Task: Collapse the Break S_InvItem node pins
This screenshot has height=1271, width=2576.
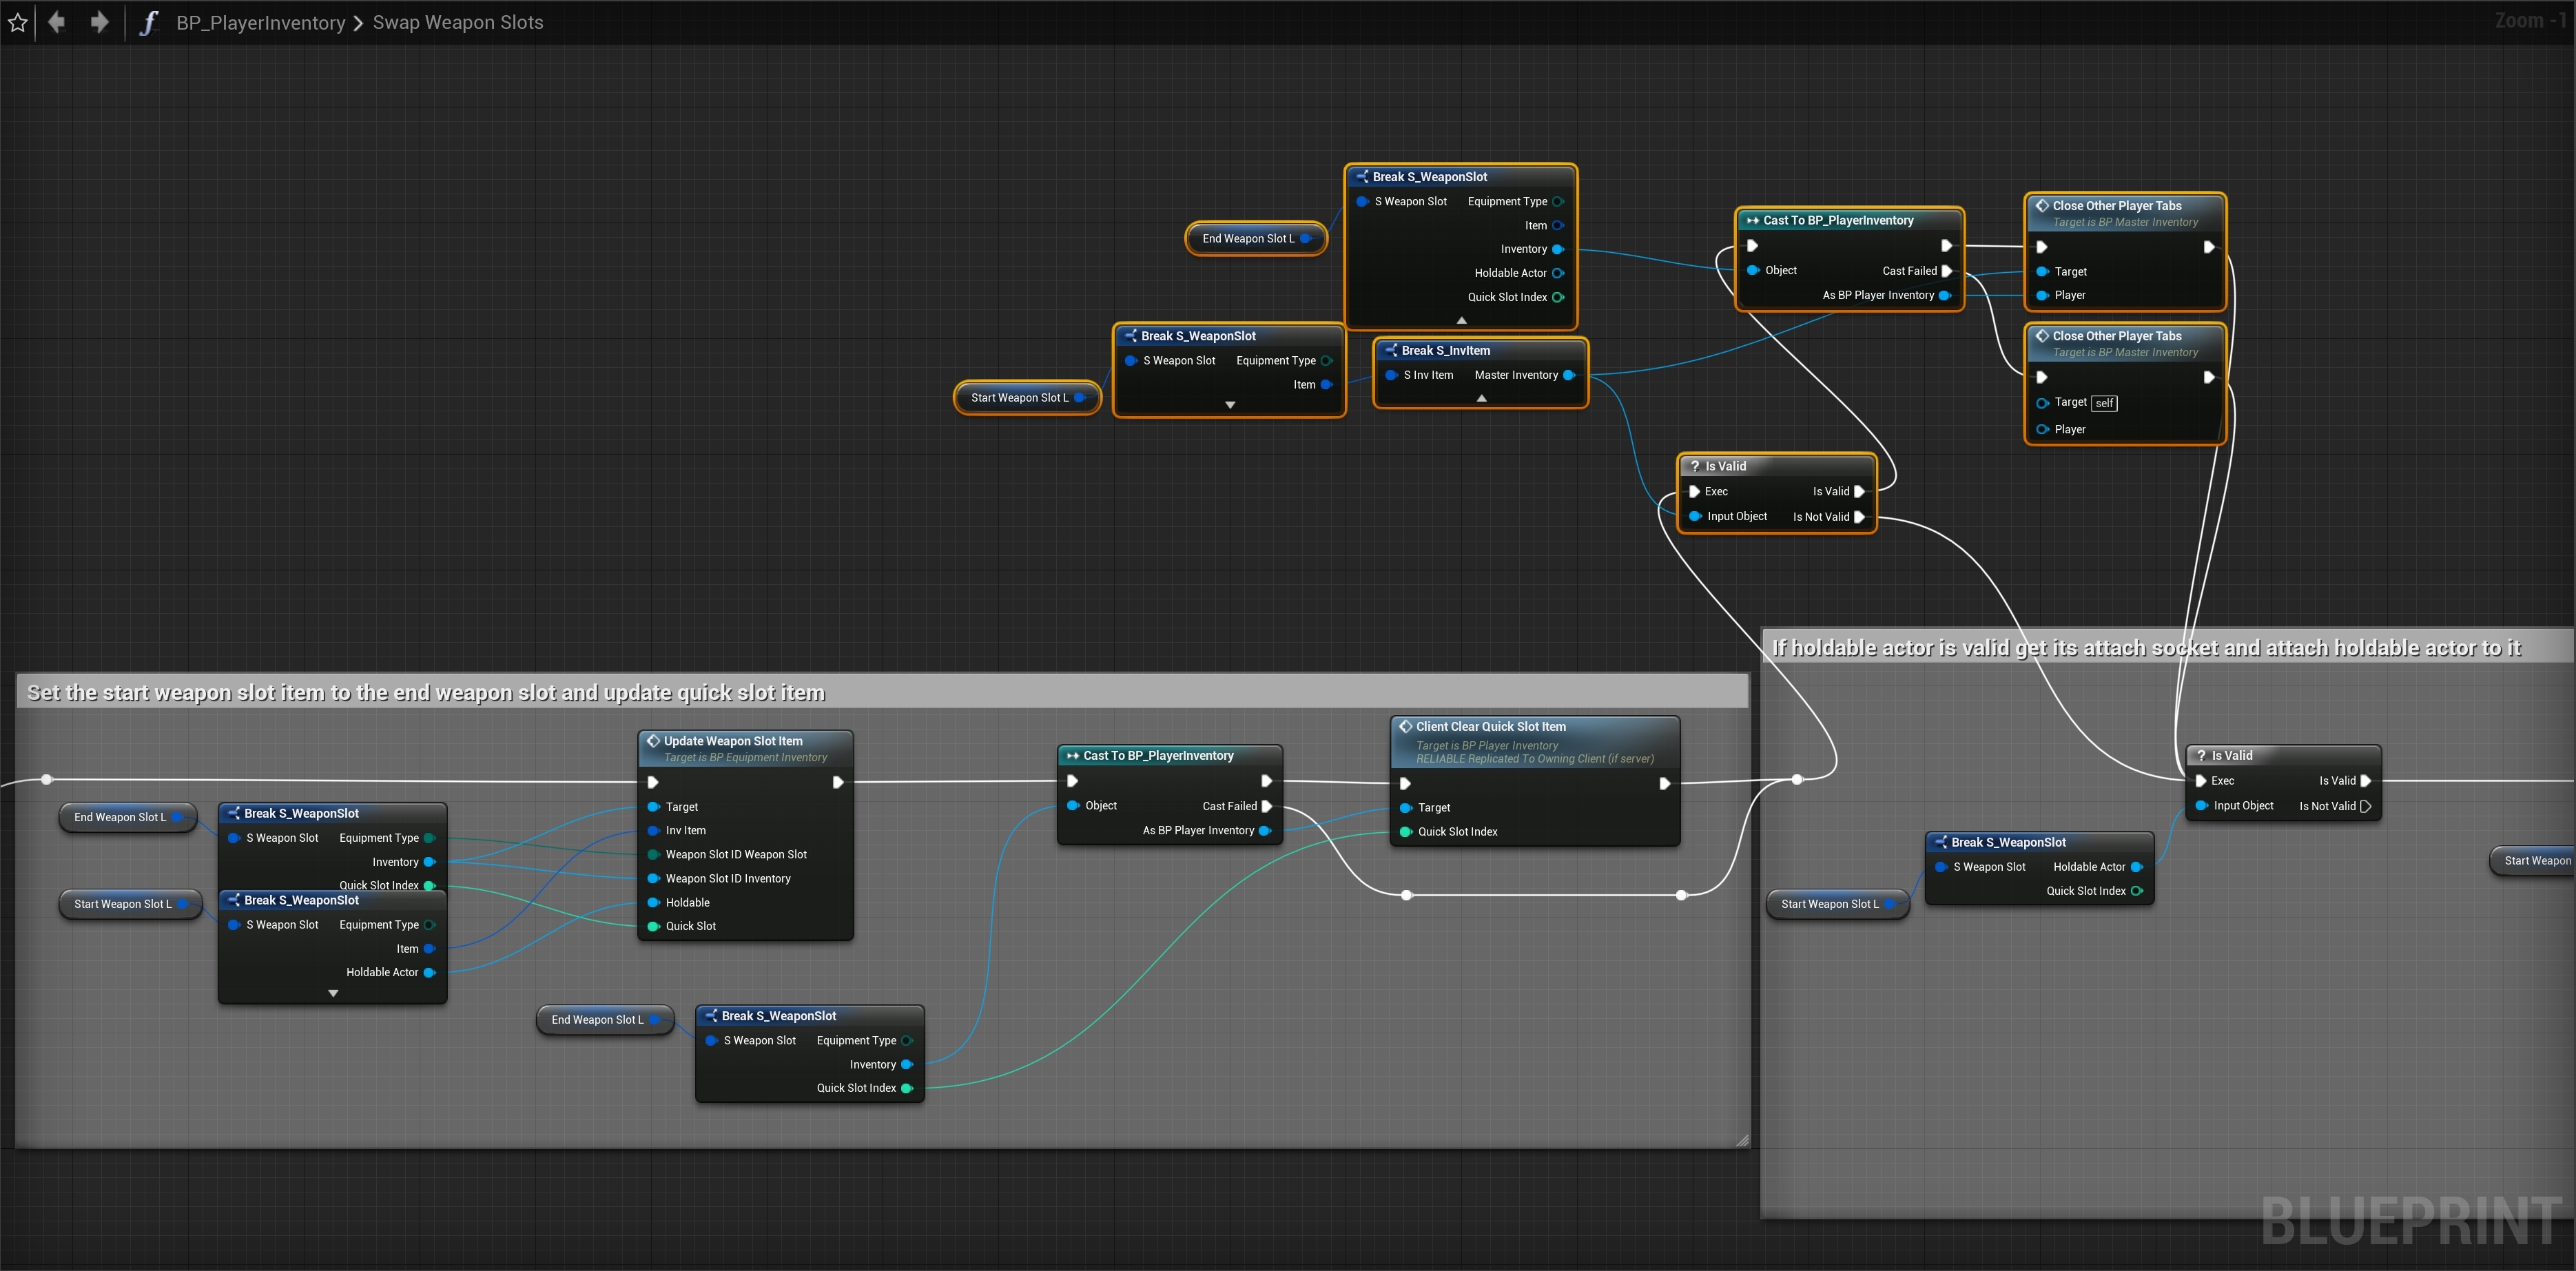Action: (x=1481, y=398)
